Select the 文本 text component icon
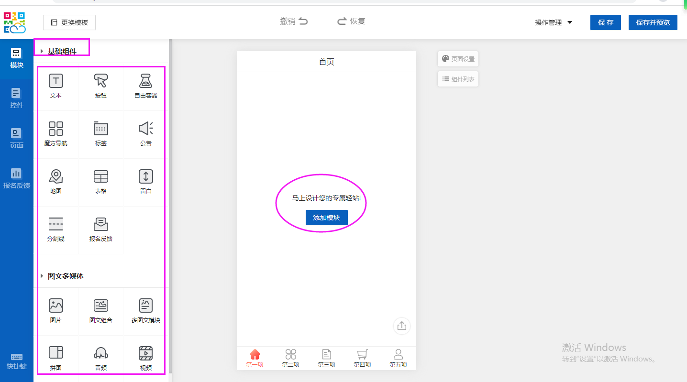Image resolution: width=687 pixels, height=382 pixels. (x=56, y=81)
